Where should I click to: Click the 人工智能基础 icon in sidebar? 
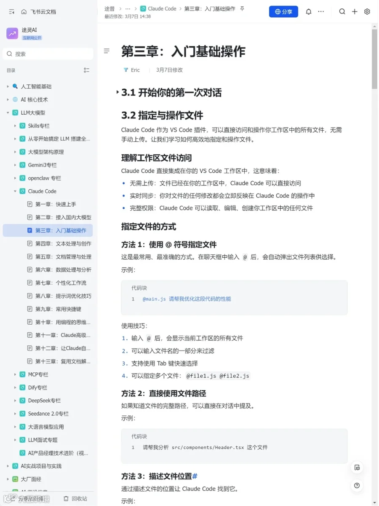click(x=16, y=86)
